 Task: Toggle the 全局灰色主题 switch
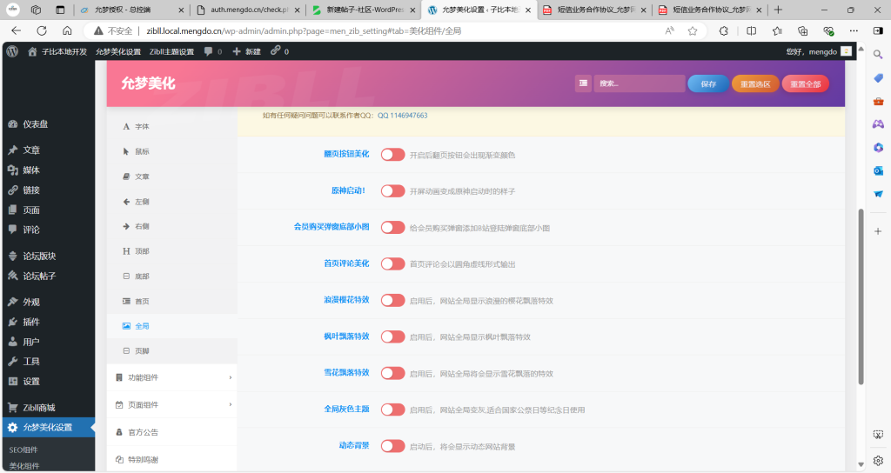click(392, 410)
